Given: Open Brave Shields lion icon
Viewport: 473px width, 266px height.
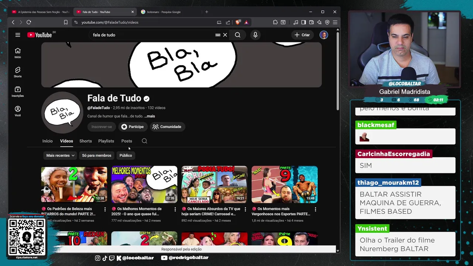Looking at the screenshot, I should tap(238, 22).
